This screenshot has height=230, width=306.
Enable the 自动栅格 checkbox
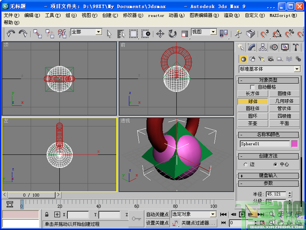click(x=253, y=87)
